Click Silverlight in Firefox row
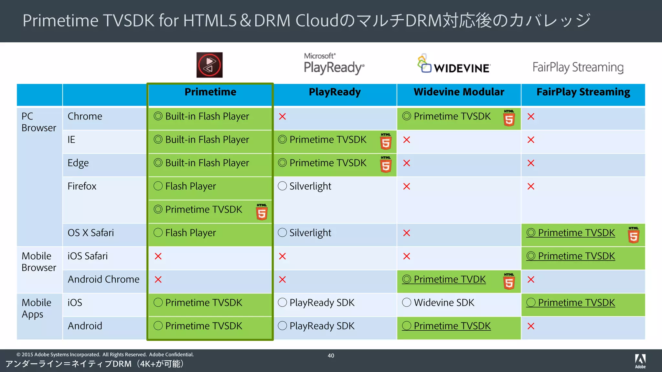 click(x=310, y=186)
